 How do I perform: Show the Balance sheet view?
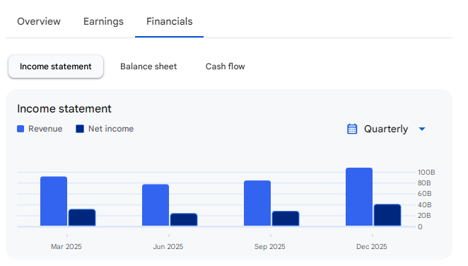tap(148, 66)
